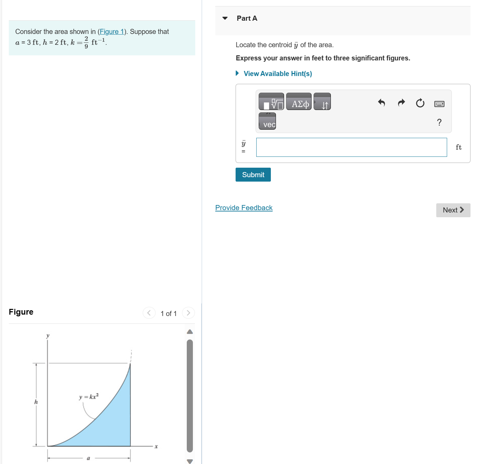Click the subscript/superscript icon

[x=322, y=101]
